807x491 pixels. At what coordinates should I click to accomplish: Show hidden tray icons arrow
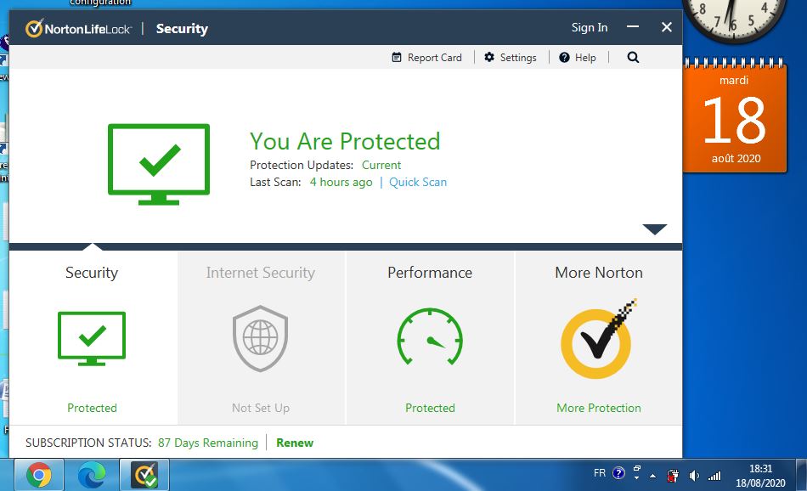pyautogui.click(x=652, y=476)
